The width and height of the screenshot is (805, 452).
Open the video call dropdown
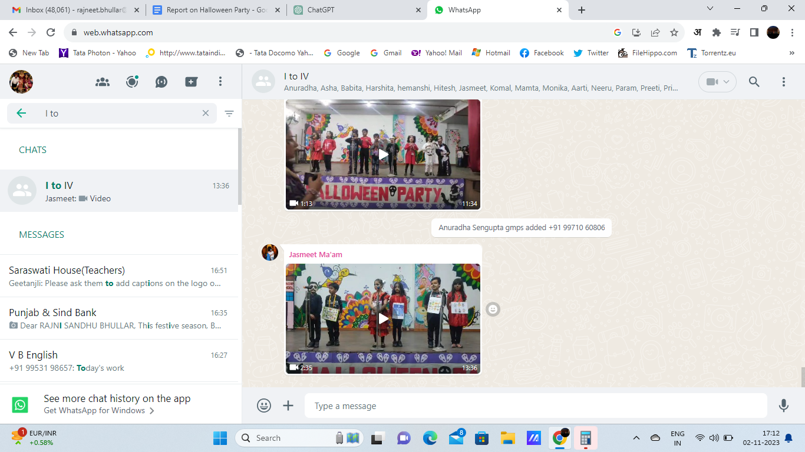[718, 82]
